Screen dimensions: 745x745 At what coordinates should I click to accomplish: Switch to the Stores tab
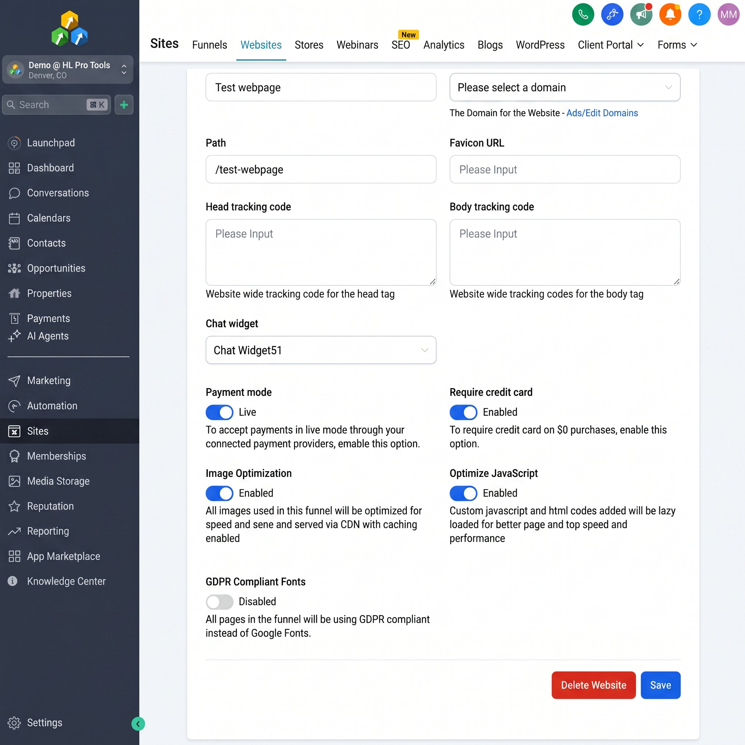(309, 45)
